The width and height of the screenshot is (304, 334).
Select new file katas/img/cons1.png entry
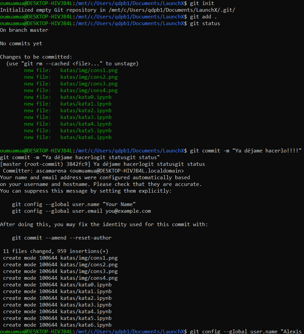click(x=71, y=70)
